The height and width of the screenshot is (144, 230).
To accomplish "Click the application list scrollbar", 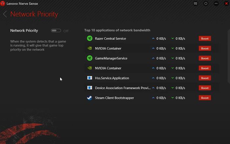I will (229, 57).
